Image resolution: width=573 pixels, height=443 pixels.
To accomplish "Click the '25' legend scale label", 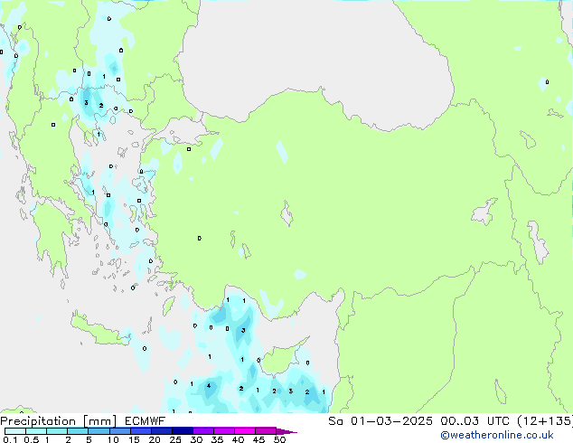I will (x=175, y=439).
